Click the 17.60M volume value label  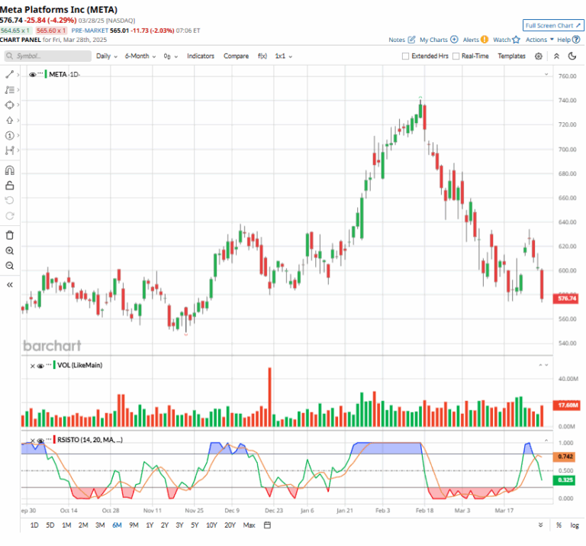point(567,405)
